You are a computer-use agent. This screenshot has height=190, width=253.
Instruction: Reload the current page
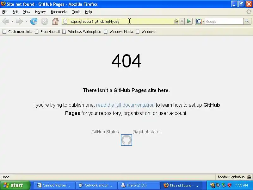[x=34, y=21]
